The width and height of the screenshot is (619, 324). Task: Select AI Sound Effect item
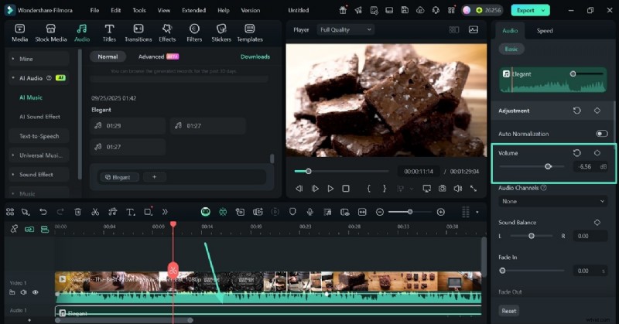39,117
